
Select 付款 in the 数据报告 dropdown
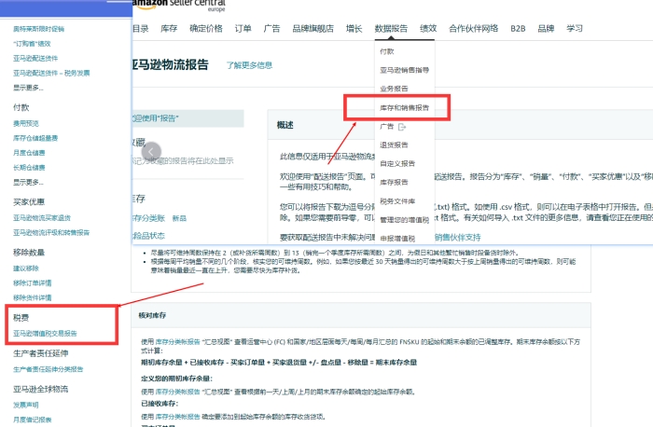pyautogui.click(x=387, y=51)
